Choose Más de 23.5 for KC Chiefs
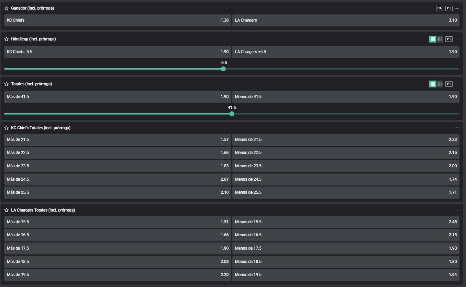 point(117,166)
